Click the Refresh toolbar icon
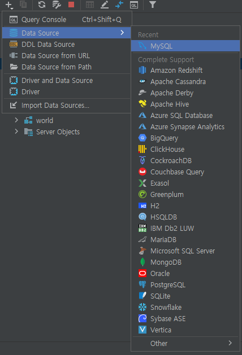The image size is (242, 355). (42, 5)
